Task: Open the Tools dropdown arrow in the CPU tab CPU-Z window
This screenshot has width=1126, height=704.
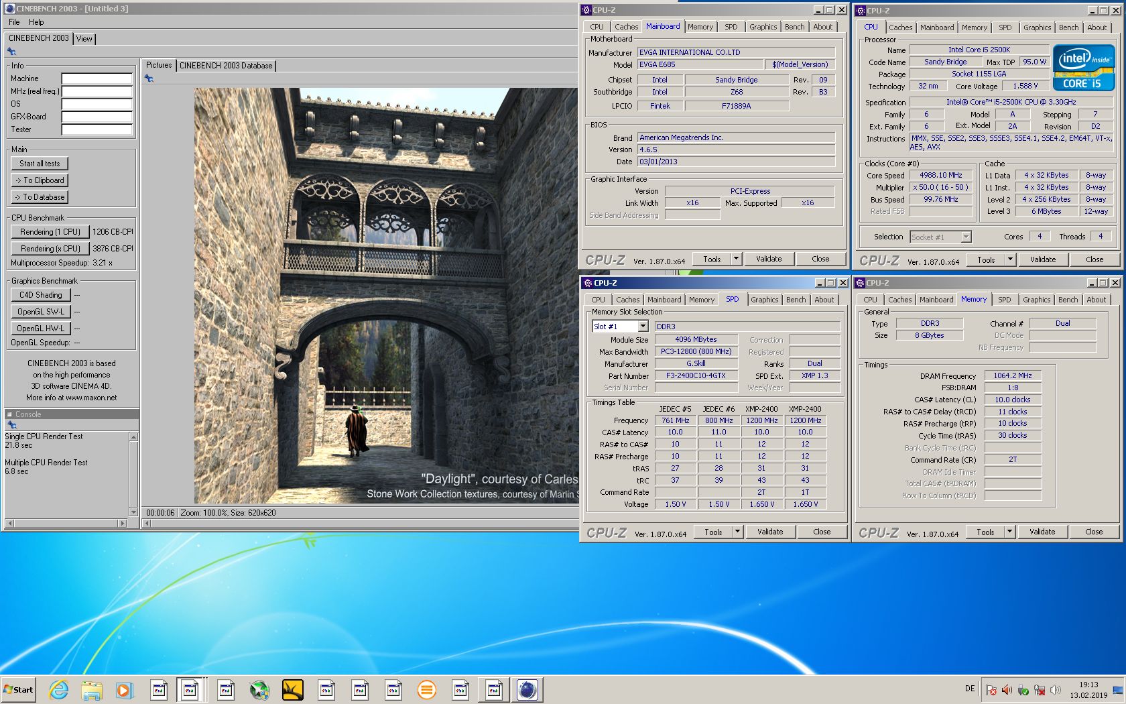Action: [x=1010, y=259]
